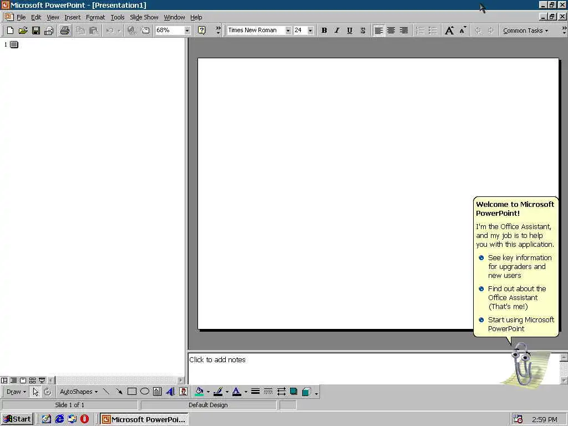The height and width of the screenshot is (426, 568).
Task: Toggle Numbering list button
Action: (420, 31)
